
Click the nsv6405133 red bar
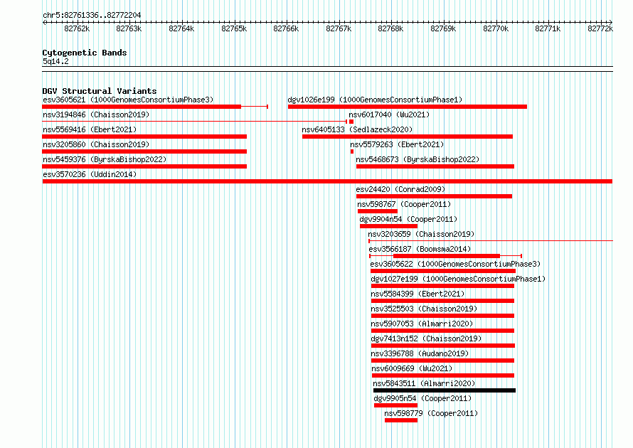coord(408,137)
